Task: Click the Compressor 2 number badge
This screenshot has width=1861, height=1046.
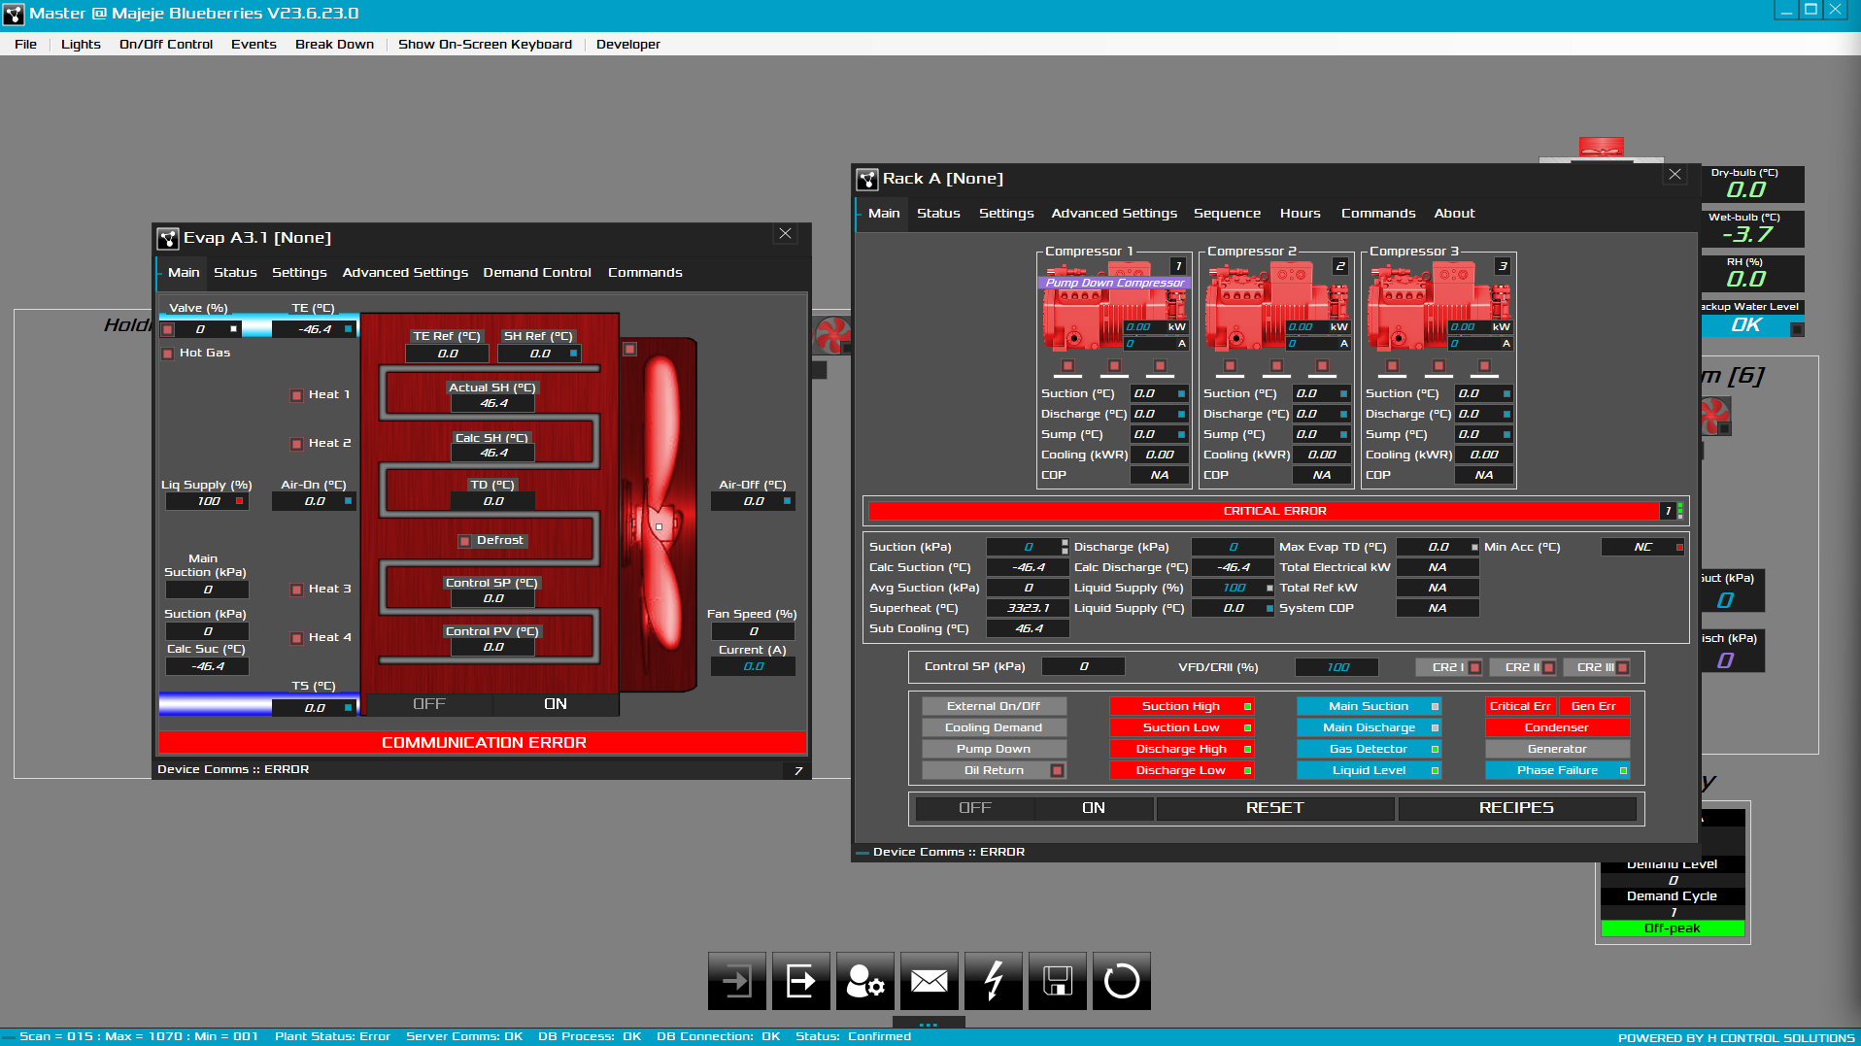Action: [1340, 266]
